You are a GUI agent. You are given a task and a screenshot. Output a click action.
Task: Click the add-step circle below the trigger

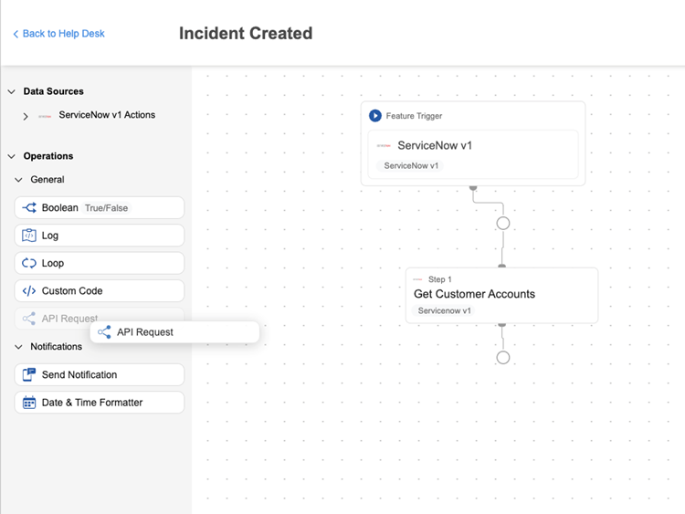pyautogui.click(x=503, y=223)
